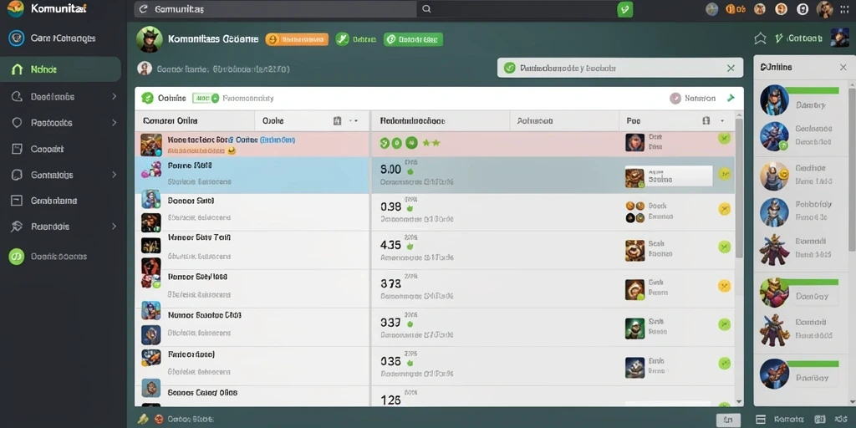Image resolution: width=856 pixels, height=428 pixels.
Task: Click the star favorite icon in the header
Action: point(760,38)
